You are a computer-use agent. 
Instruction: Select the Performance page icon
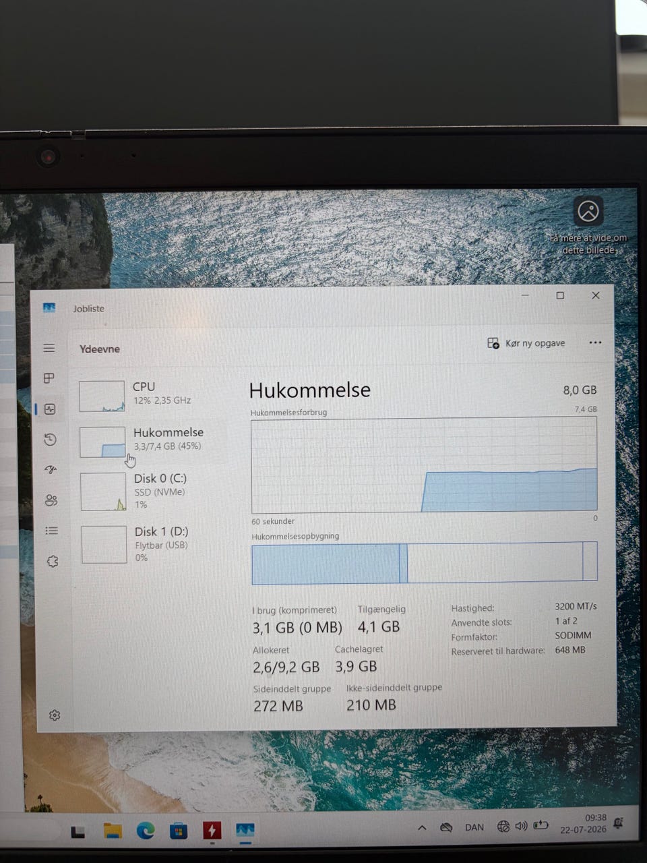point(50,409)
